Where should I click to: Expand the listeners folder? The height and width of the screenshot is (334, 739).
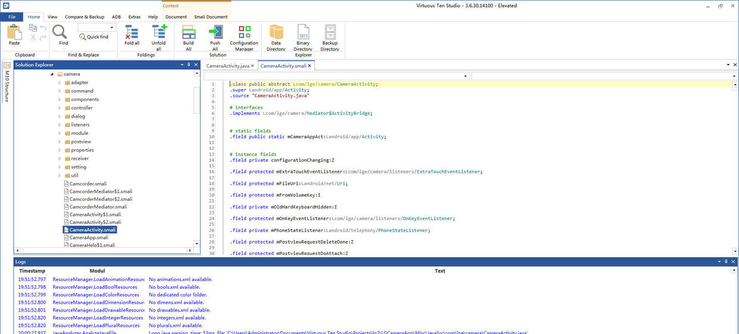(x=60, y=125)
